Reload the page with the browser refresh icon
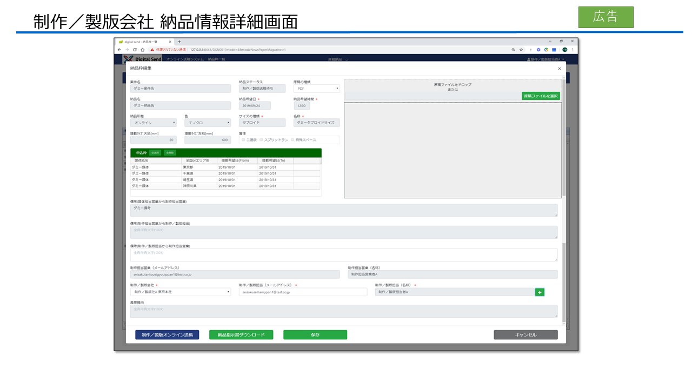 (x=135, y=49)
